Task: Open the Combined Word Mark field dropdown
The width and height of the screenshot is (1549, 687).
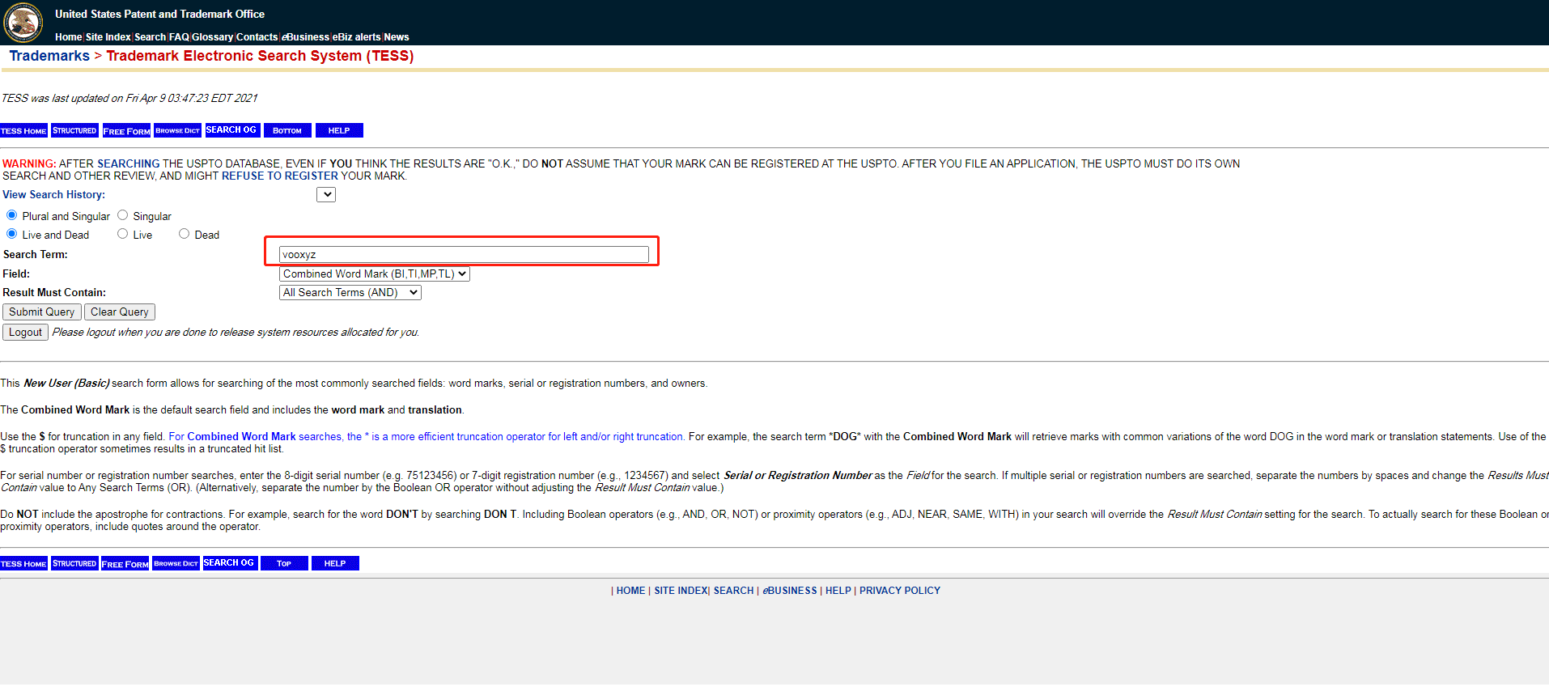Action: pos(374,274)
